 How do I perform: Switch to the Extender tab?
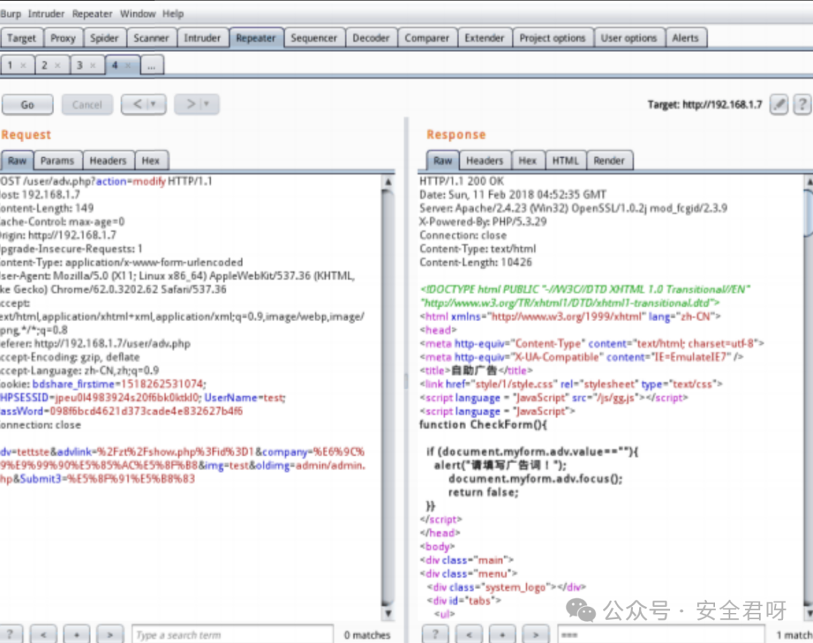[484, 38]
